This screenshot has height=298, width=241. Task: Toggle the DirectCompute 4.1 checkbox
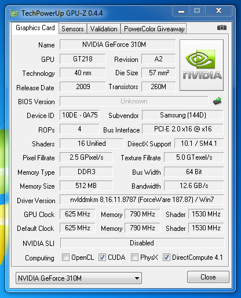[166, 257]
